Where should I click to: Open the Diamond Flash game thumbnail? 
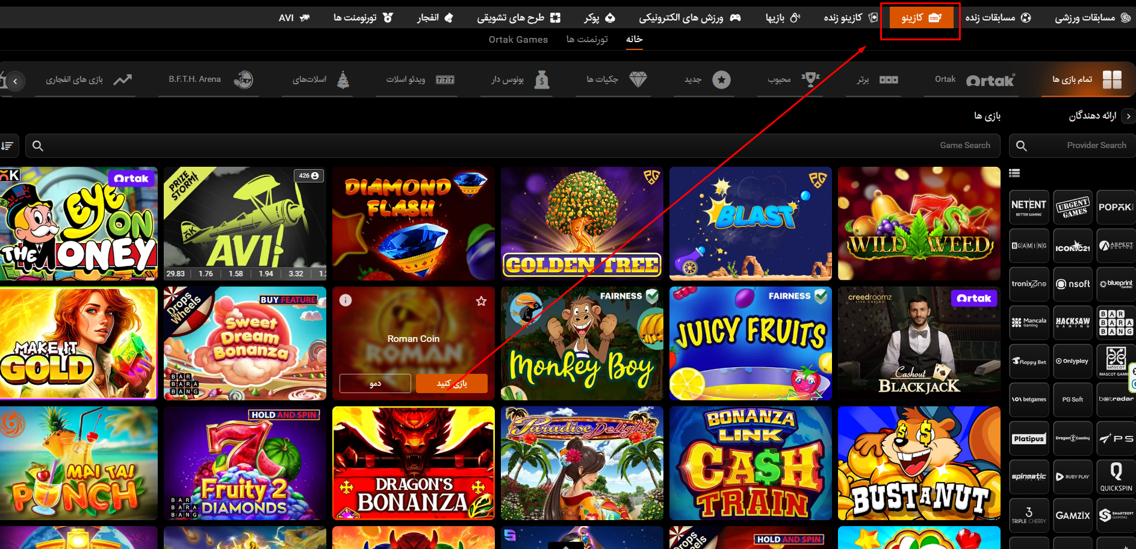click(414, 223)
